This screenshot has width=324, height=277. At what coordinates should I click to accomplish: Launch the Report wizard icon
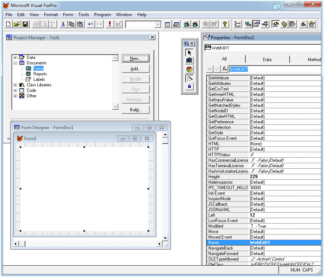click(195, 25)
